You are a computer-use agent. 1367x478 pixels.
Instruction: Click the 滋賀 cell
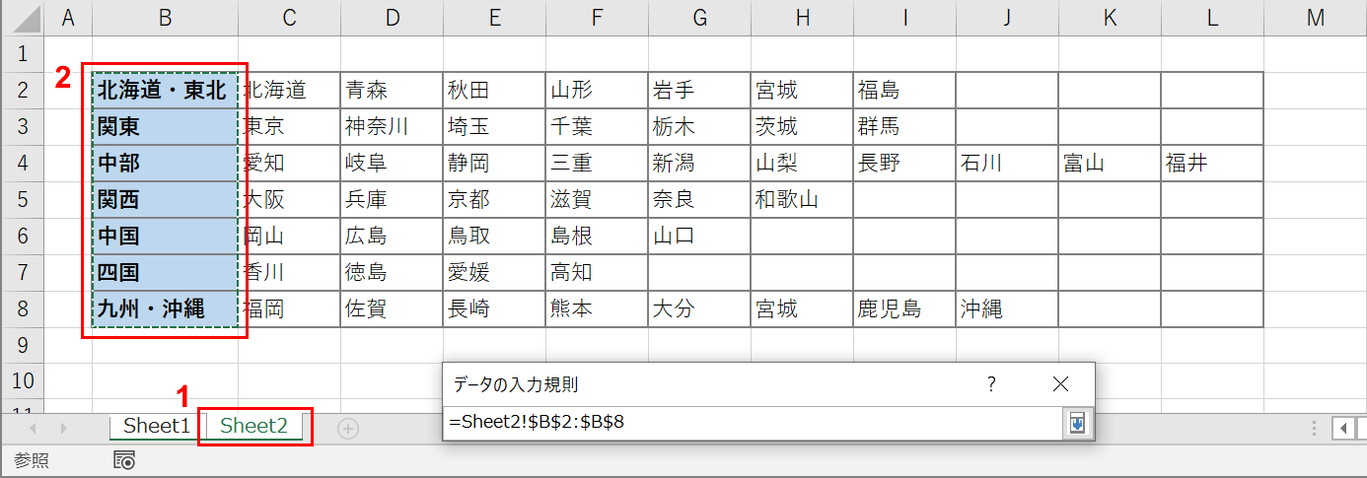click(x=597, y=200)
